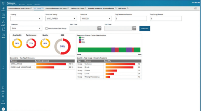Click the Top Downtime Reasons input field
This screenshot has width=201, height=111.
click(131, 19)
